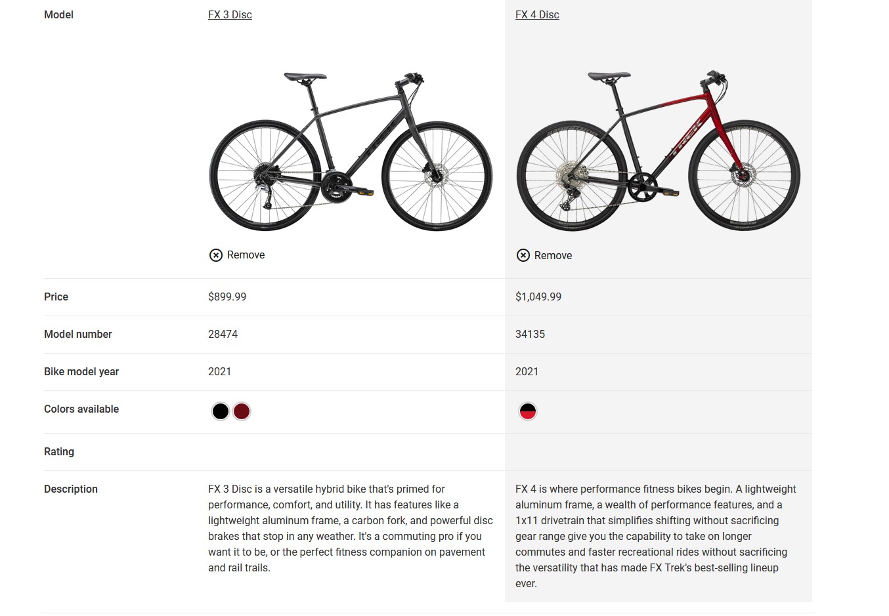889x616 pixels.
Task: Click the Remove text label under FX 3 Disc
Action: [246, 255]
